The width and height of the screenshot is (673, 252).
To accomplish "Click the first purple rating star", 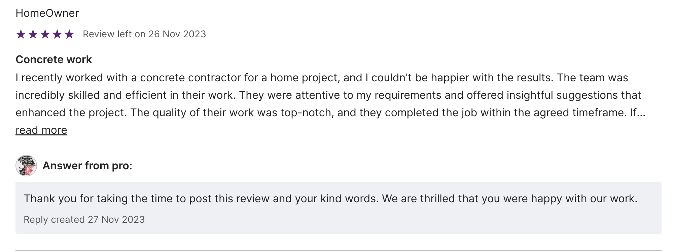I will tap(21, 34).
